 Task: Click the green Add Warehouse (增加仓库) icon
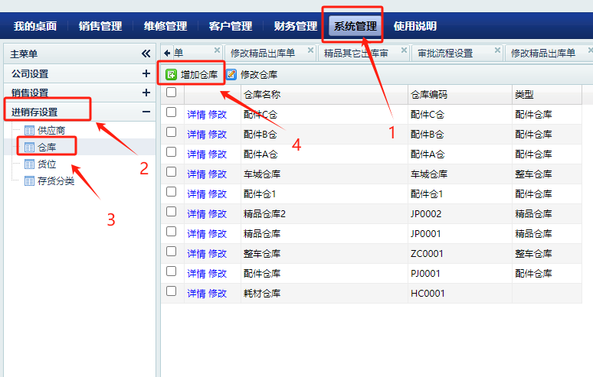(172, 75)
